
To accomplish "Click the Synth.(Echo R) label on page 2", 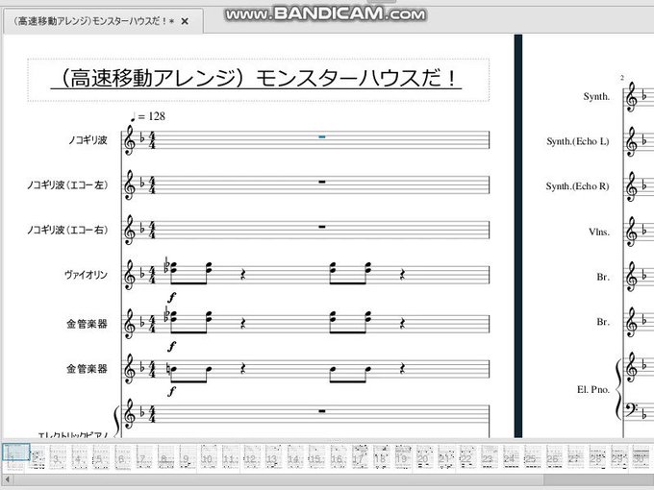I will (578, 186).
